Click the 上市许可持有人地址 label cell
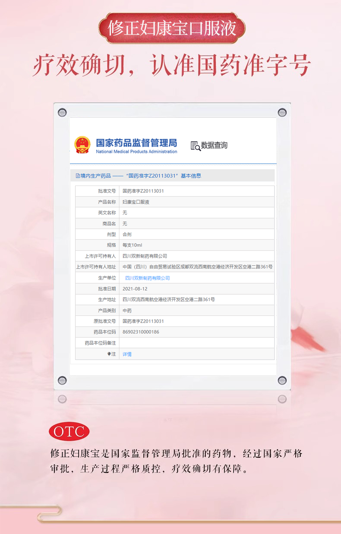This screenshot has width=341, height=534. click(97, 267)
